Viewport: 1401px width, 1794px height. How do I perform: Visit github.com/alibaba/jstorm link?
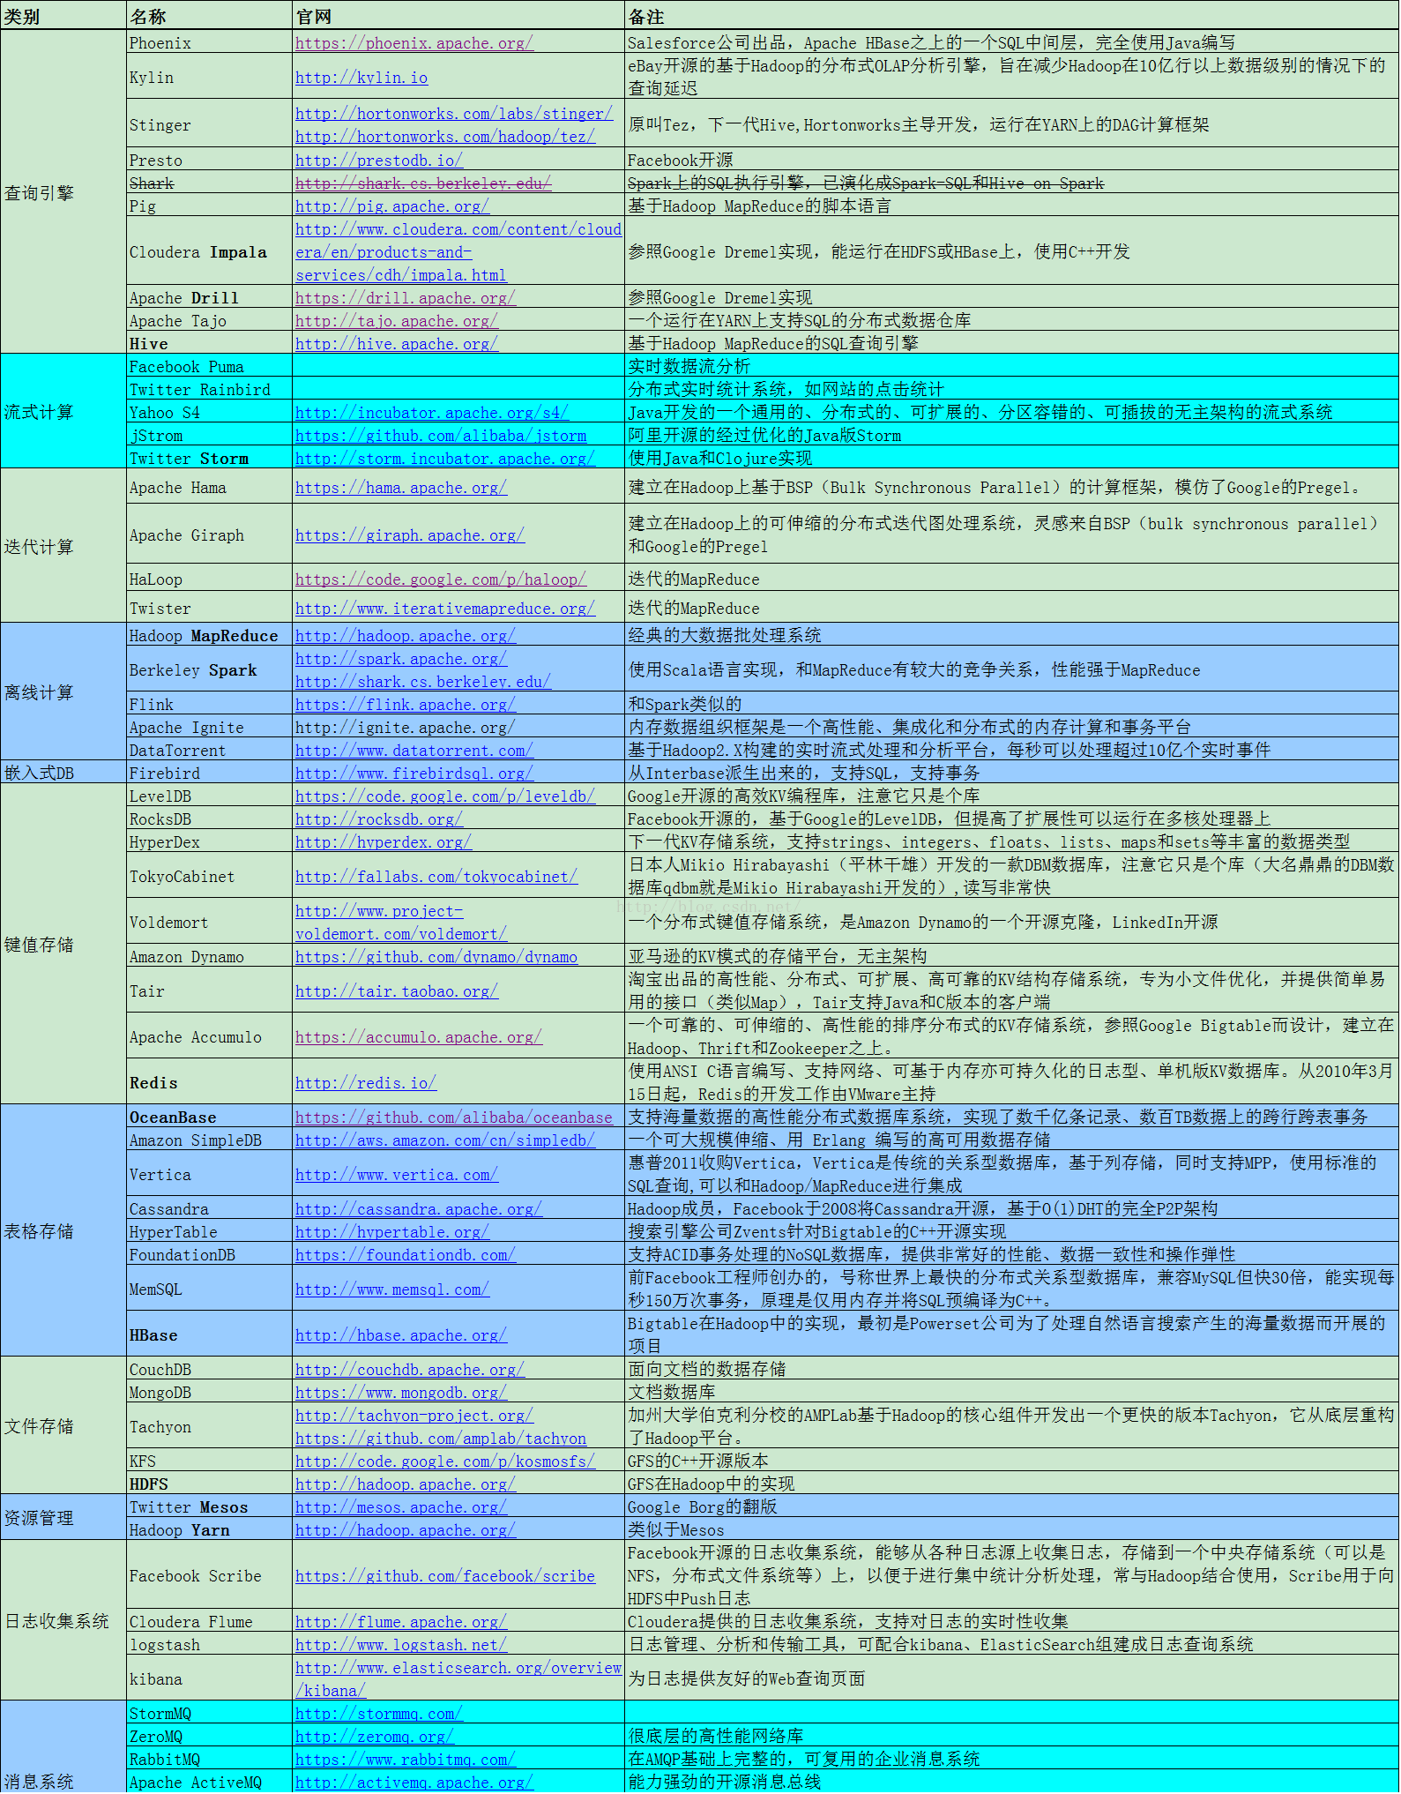pos(441,435)
